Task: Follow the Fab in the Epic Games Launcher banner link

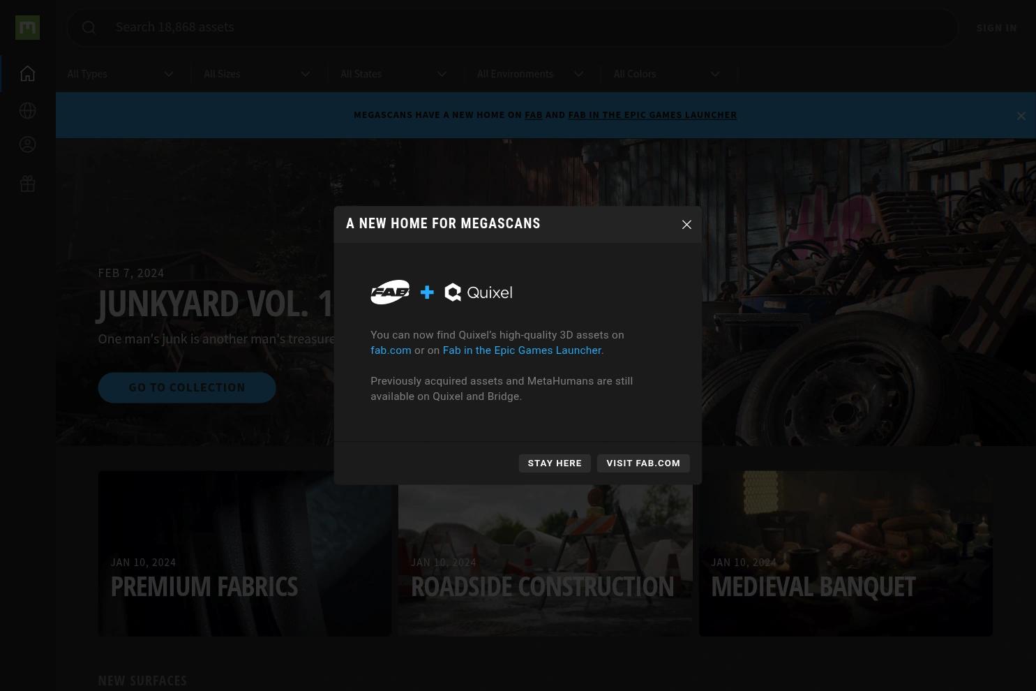Action: 652,115
